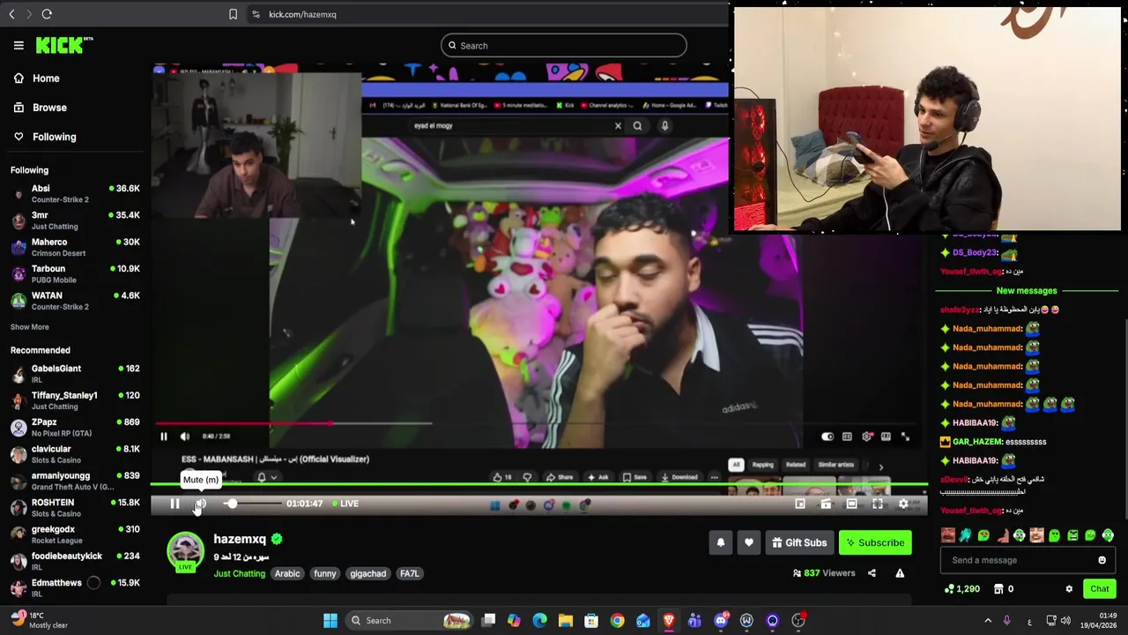Open Kick player settings gear
1128x635 pixels.
903,504
